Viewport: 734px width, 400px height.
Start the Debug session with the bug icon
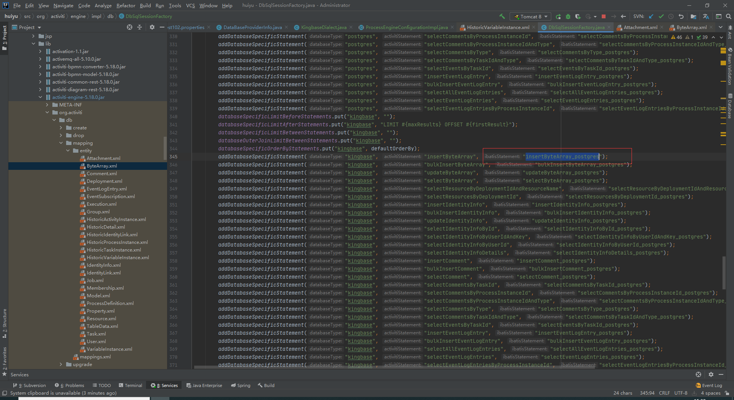click(x=568, y=16)
